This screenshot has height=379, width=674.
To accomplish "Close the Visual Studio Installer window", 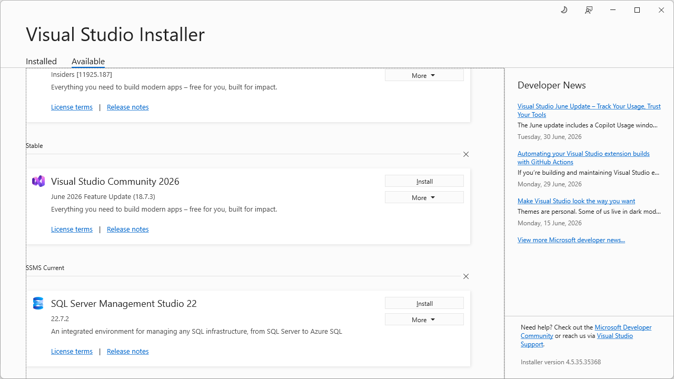I will pyautogui.click(x=661, y=10).
